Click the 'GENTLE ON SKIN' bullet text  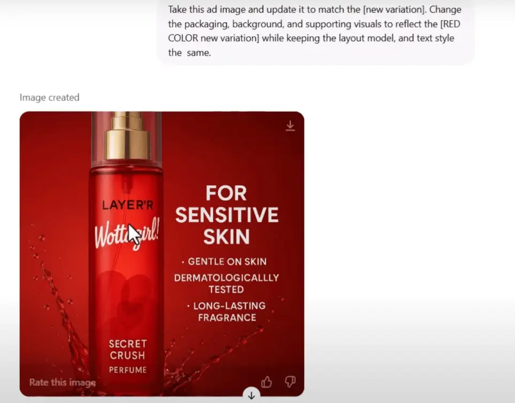coord(224,262)
